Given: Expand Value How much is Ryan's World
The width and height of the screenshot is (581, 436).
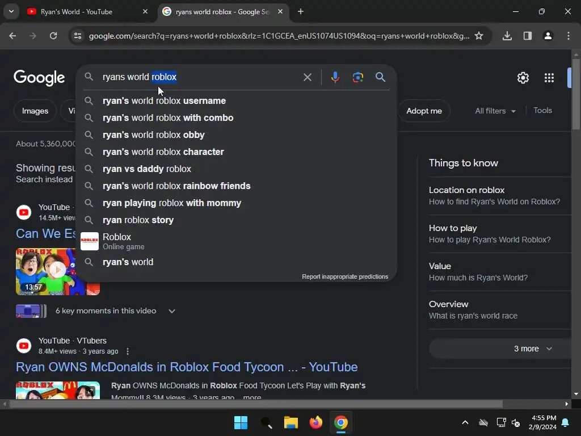Looking at the screenshot, I should [500, 272].
